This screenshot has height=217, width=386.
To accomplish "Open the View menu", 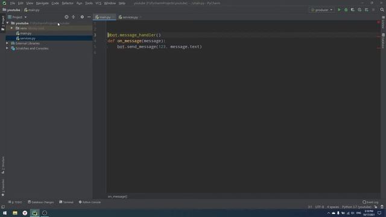I will [30, 3].
